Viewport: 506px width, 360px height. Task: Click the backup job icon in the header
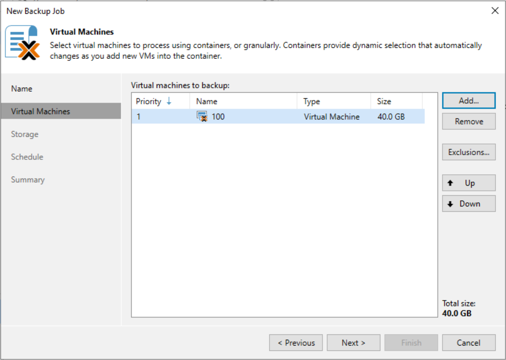(24, 42)
